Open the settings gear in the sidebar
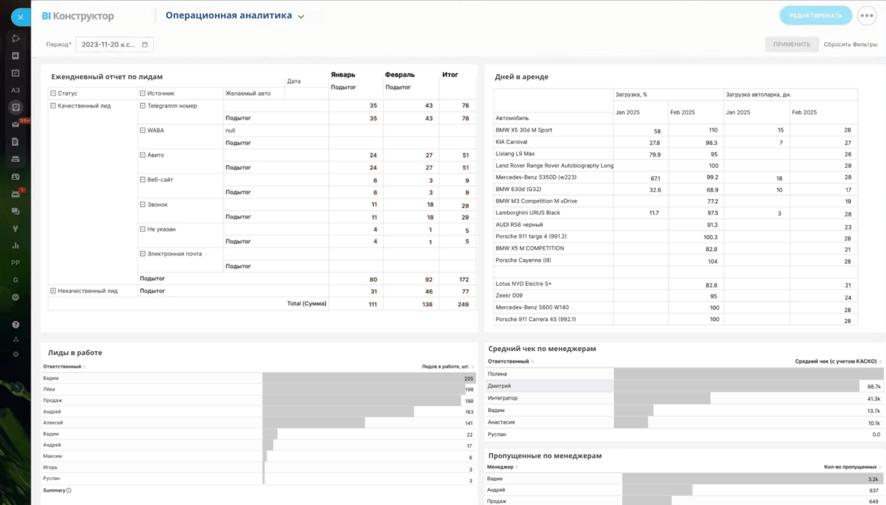Image resolution: width=886 pixels, height=505 pixels. (x=16, y=355)
